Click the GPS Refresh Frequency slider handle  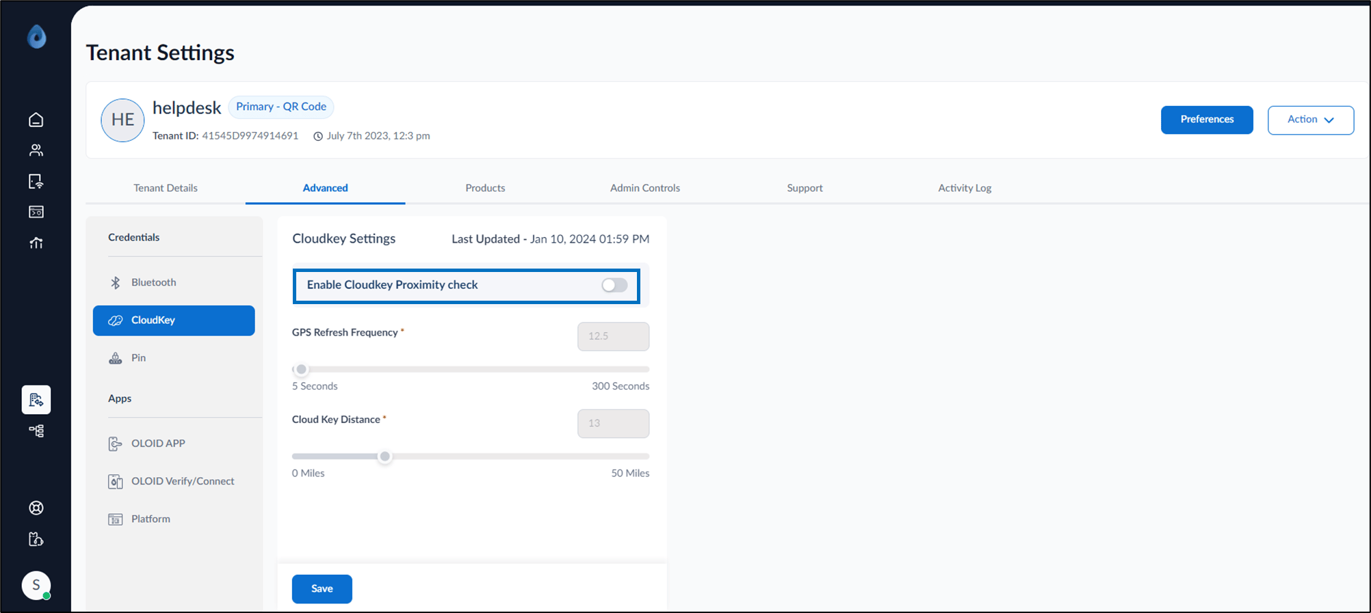click(x=301, y=370)
